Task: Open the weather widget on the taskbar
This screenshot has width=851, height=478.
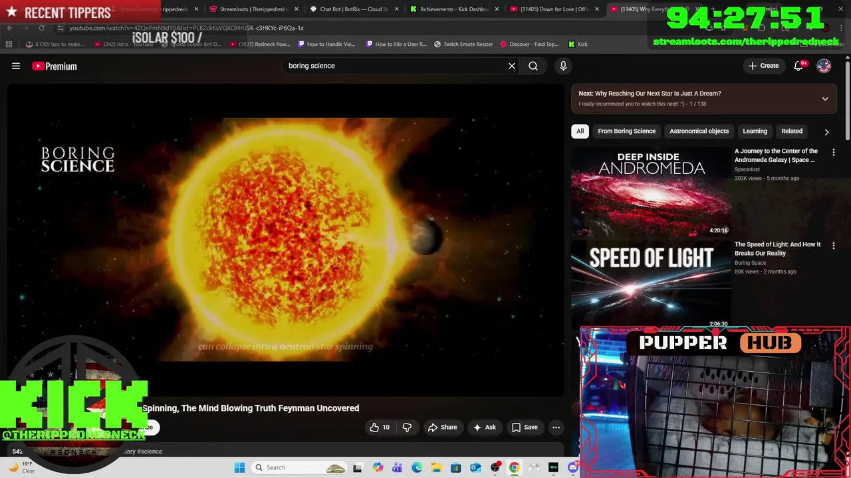Action: point(21,467)
